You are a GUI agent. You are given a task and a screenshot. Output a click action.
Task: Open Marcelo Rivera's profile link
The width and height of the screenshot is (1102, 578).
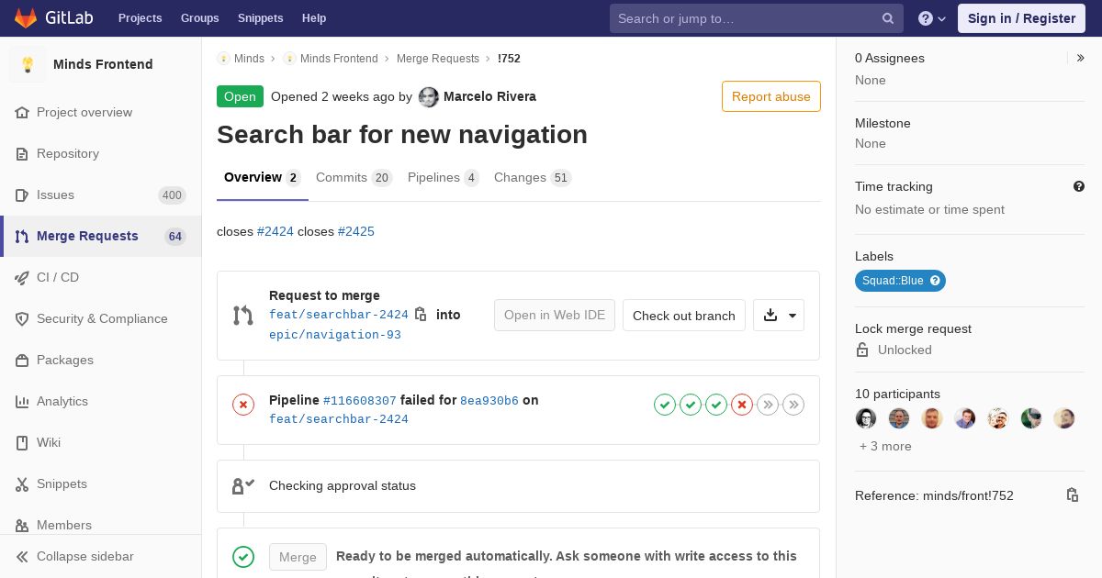(489, 96)
